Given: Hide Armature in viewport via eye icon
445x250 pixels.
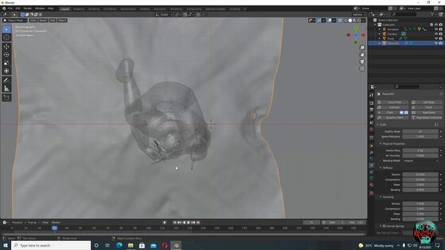Looking at the screenshot, I should (x=436, y=29).
